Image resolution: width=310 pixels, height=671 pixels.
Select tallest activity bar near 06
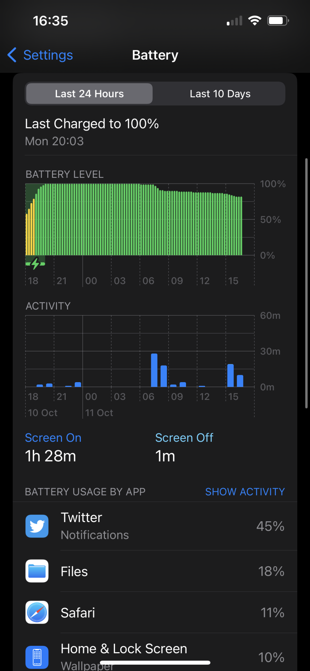click(x=154, y=370)
